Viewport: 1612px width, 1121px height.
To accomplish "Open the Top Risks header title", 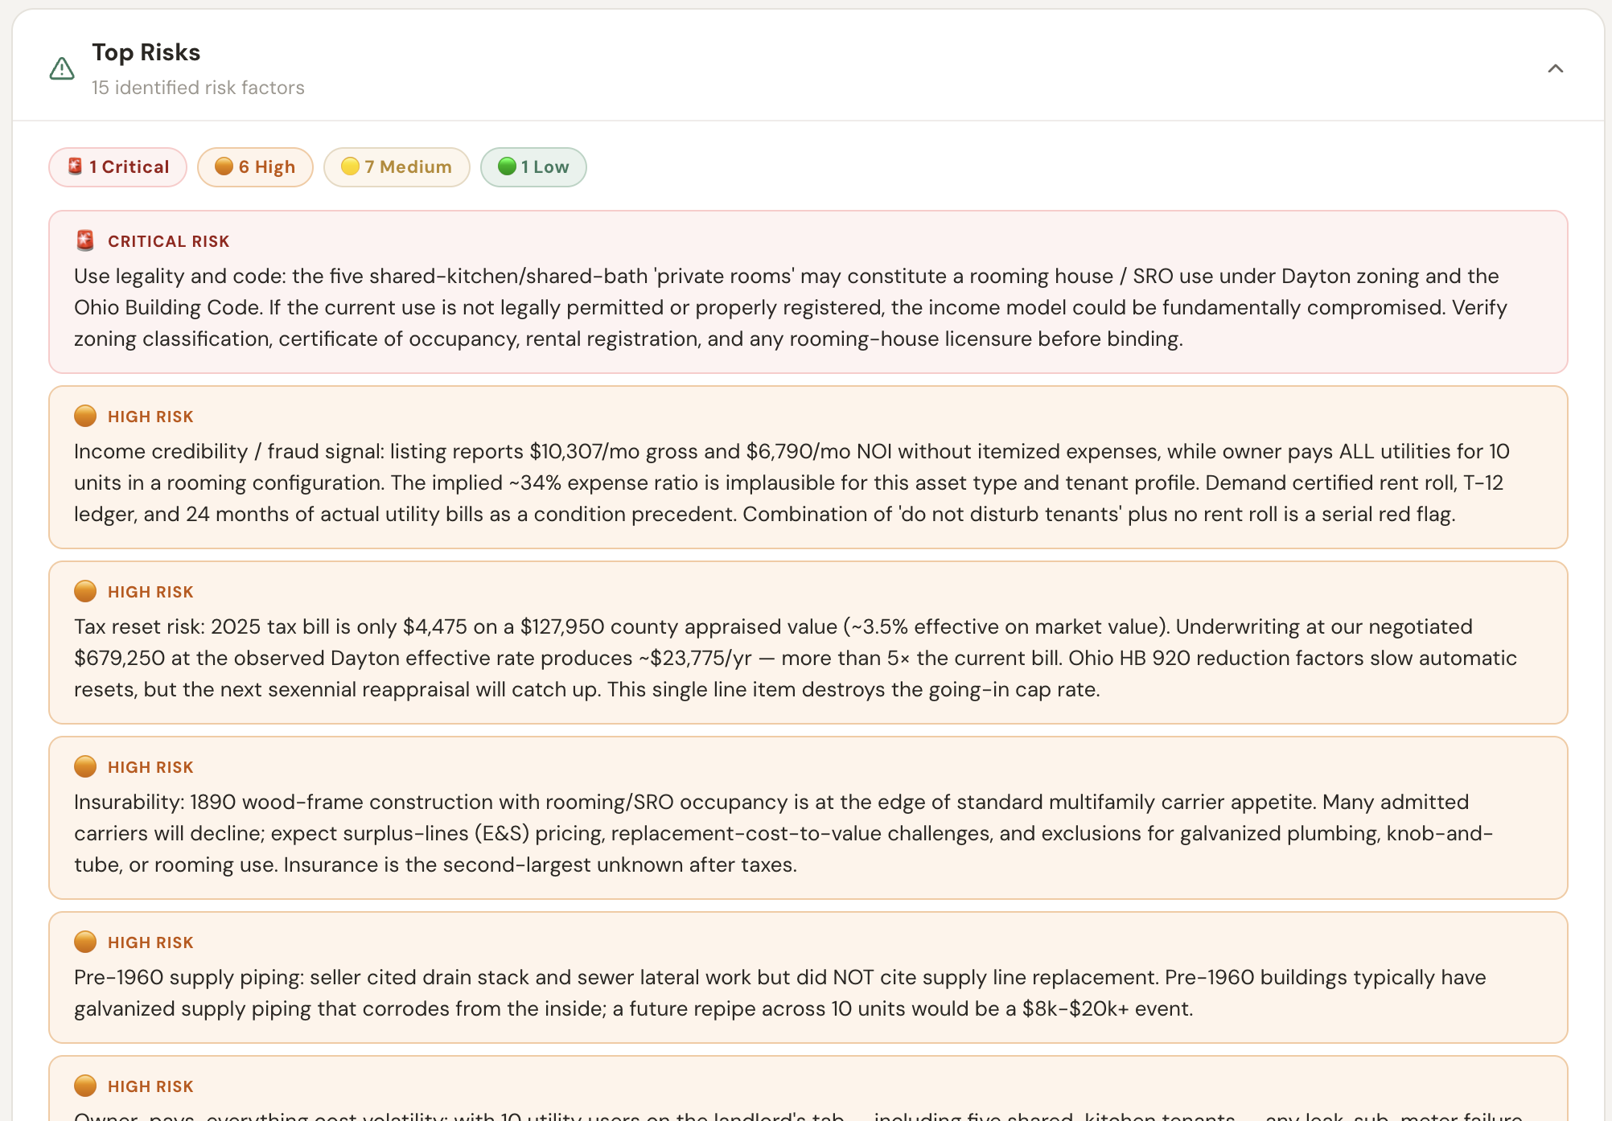I will [x=146, y=52].
